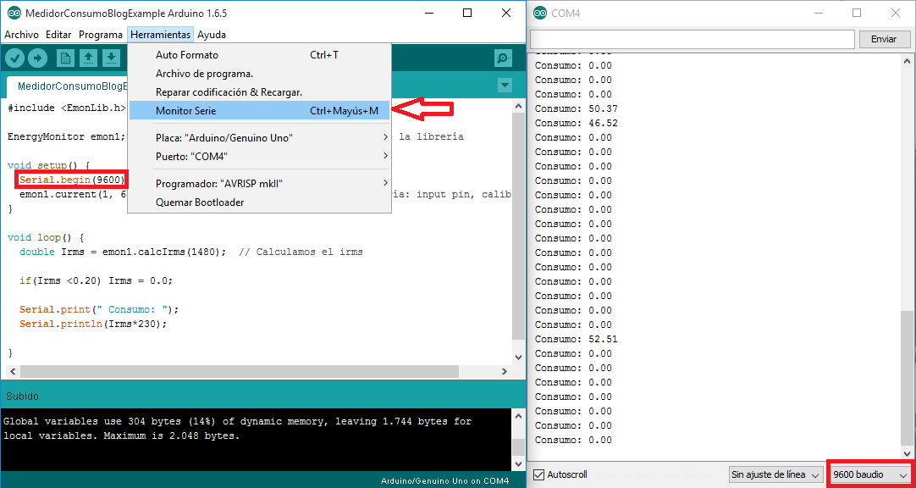Click the 'double Irms = emon1.calcIrms(1480);' line
This screenshot has height=488, width=916.
tap(123, 252)
